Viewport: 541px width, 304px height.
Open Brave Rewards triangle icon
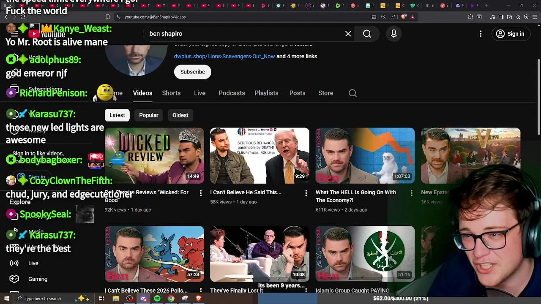point(413,17)
